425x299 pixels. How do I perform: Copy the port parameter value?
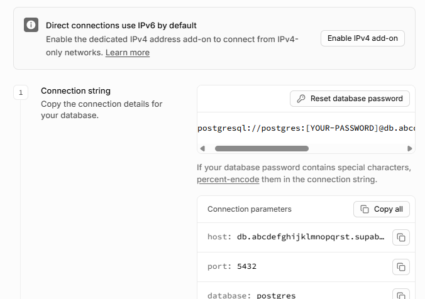(x=401, y=267)
